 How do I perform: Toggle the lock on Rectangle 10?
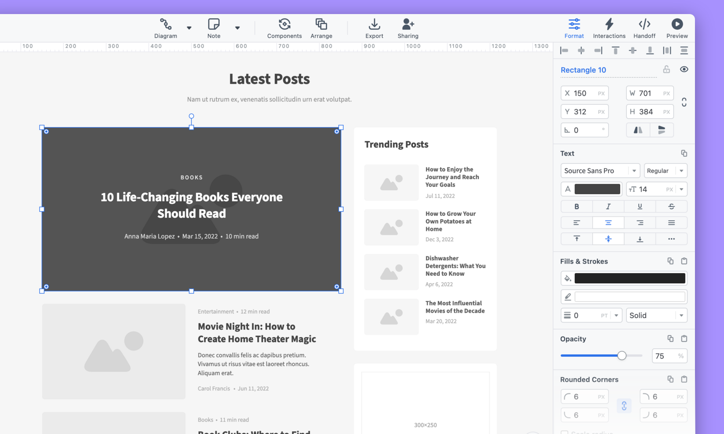pos(666,69)
